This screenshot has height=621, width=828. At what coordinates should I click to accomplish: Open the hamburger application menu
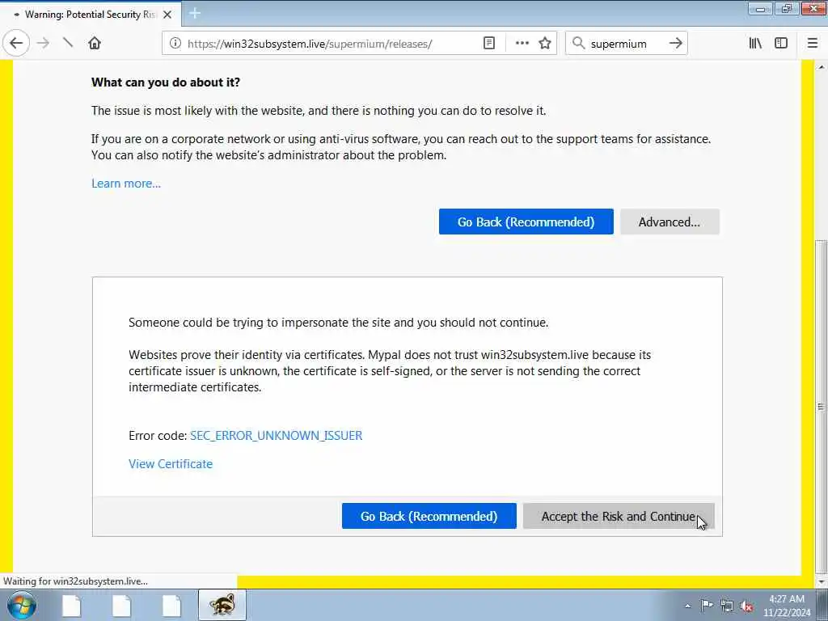(x=812, y=44)
